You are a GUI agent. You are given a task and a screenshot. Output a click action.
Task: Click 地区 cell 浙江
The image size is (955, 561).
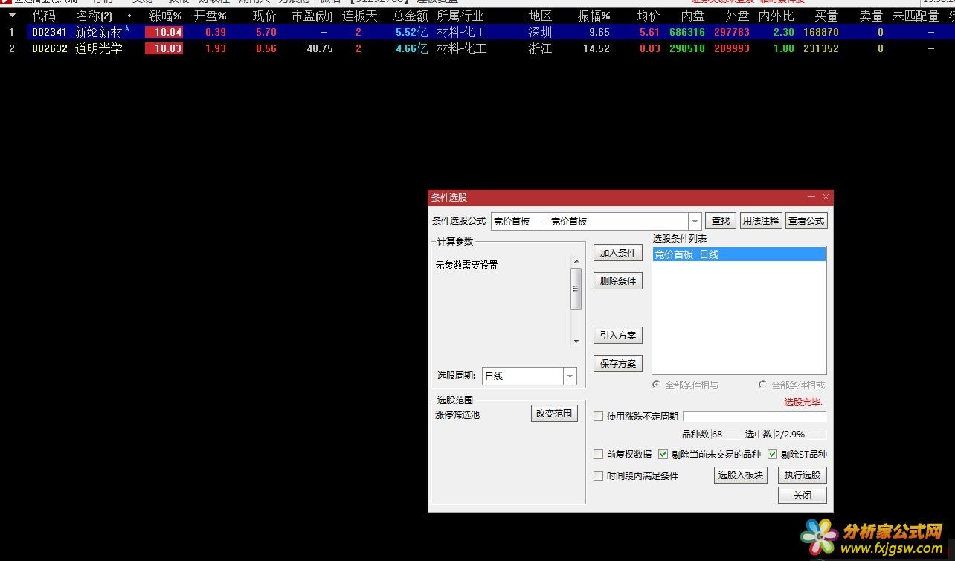click(540, 48)
